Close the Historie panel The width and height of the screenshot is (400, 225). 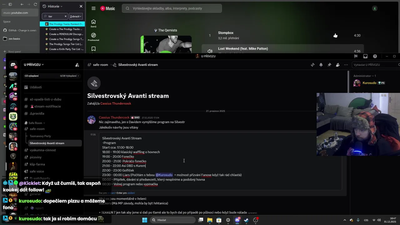coord(81,6)
